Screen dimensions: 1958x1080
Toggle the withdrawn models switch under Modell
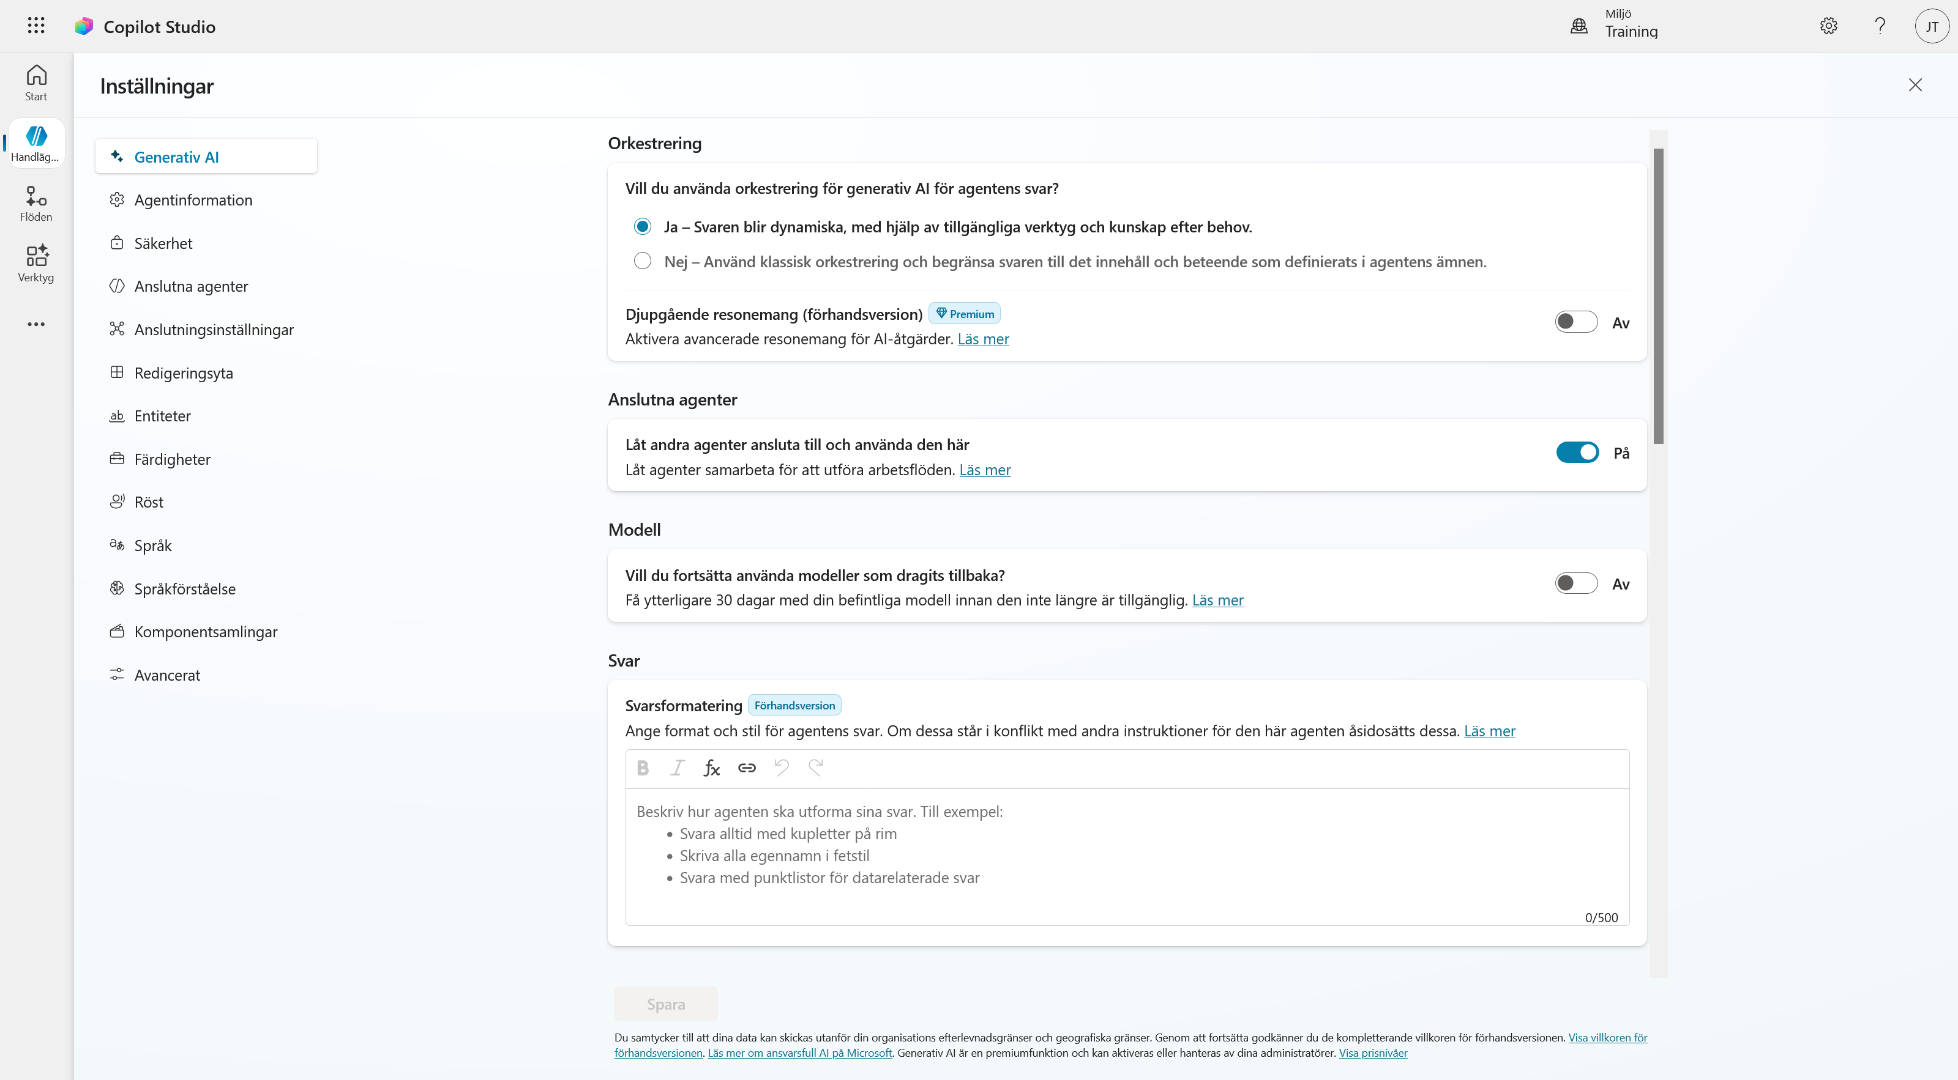click(x=1575, y=583)
